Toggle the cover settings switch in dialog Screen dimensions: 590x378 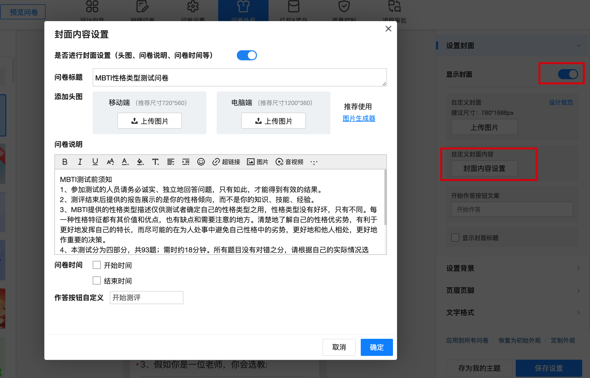(x=247, y=55)
